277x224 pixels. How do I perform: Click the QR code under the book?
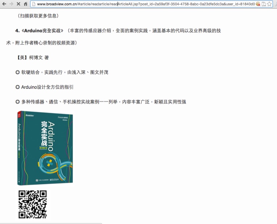(x=33, y=204)
